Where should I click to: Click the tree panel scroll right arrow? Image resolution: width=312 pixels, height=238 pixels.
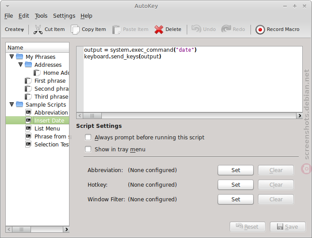pos(66,229)
